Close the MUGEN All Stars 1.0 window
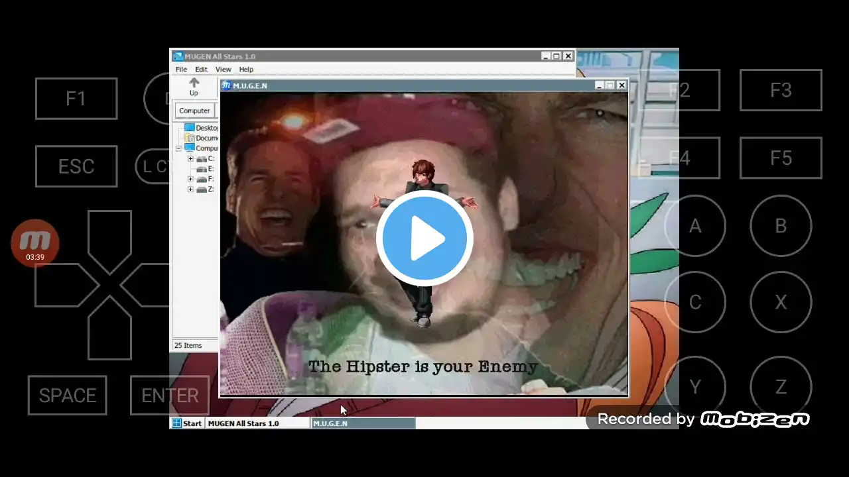Screen dimensions: 849x477 (x=568, y=56)
